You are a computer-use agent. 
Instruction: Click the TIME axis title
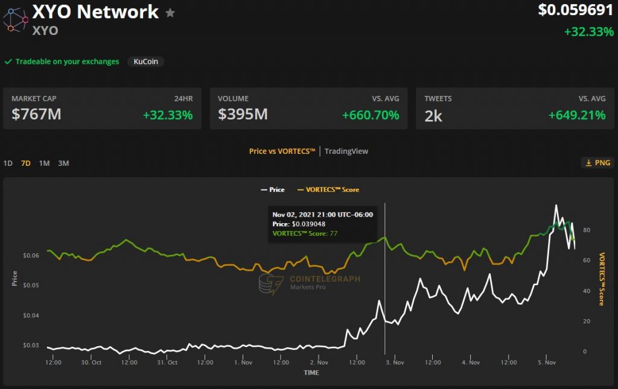click(x=311, y=373)
